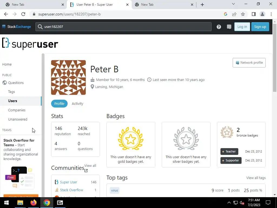Viewport: 277px width, 208px height.
Task: Click View all tags link
Action: 256,178
